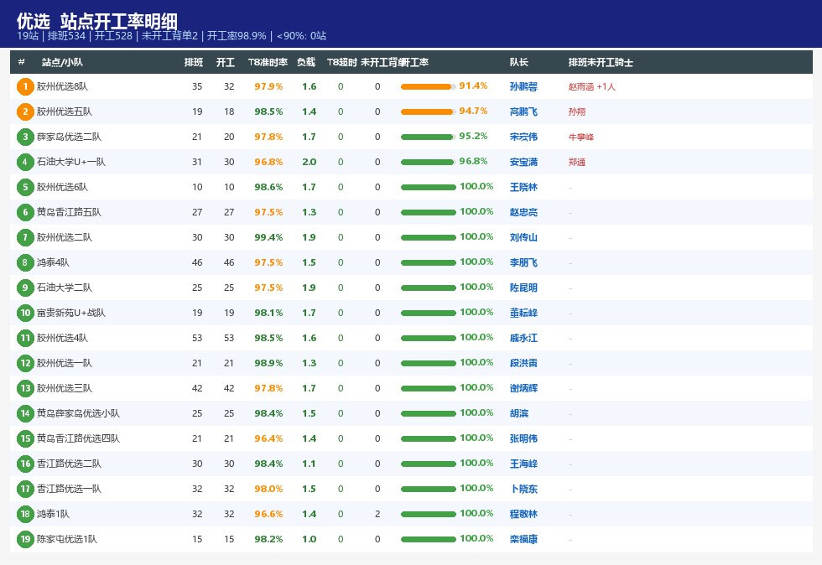Click the 站点/小队 column header
This screenshot has width=822, height=565.
tap(62, 62)
